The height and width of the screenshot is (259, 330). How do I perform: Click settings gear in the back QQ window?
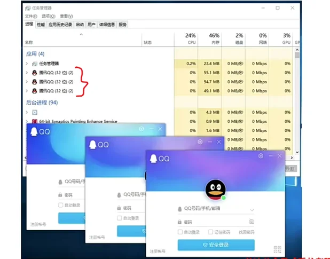(141, 129)
